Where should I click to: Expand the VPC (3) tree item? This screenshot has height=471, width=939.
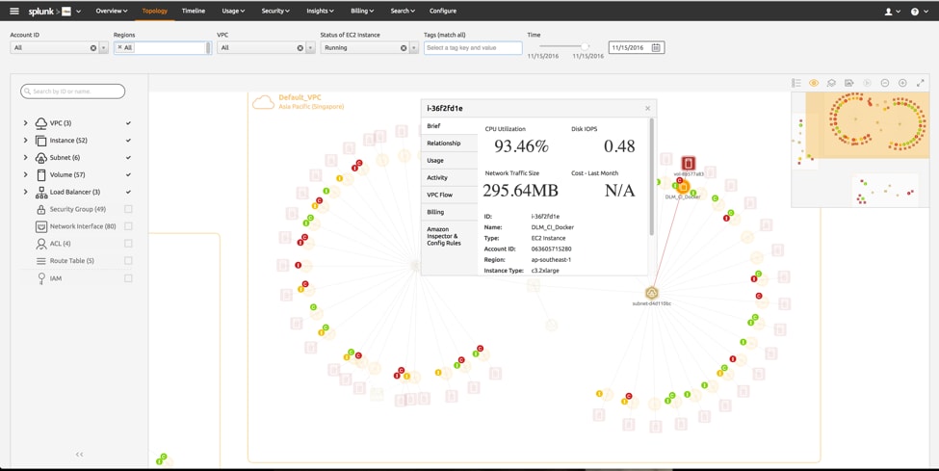click(25, 123)
